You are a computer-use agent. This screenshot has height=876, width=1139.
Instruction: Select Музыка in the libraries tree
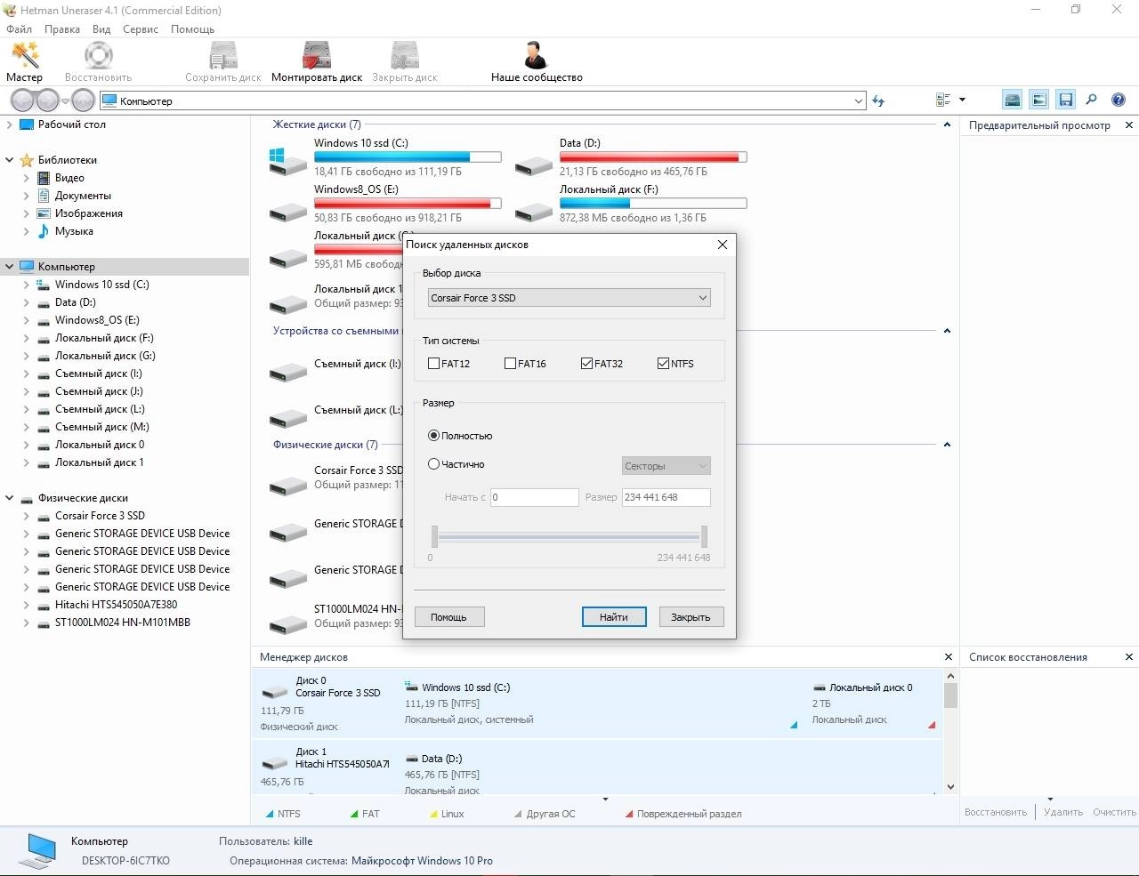[x=74, y=231]
